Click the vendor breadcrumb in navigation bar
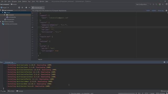The image size is (168, 94). (14, 4)
